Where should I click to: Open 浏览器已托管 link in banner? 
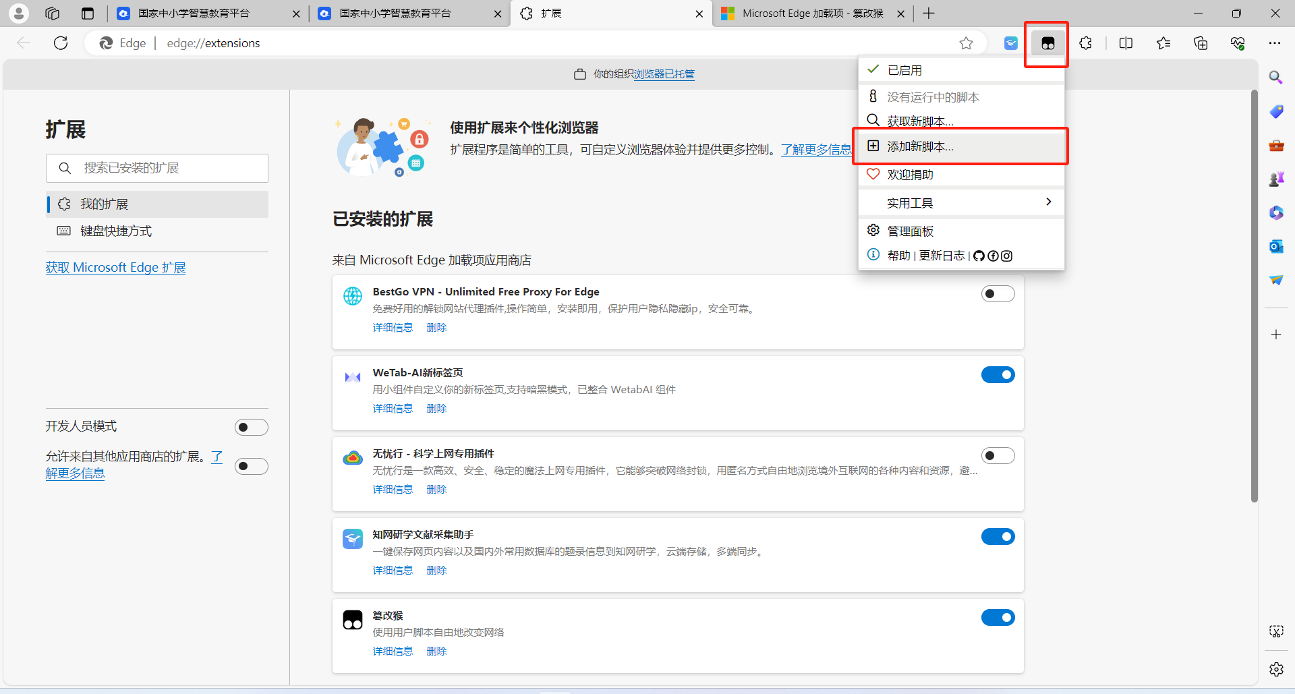(664, 74)
